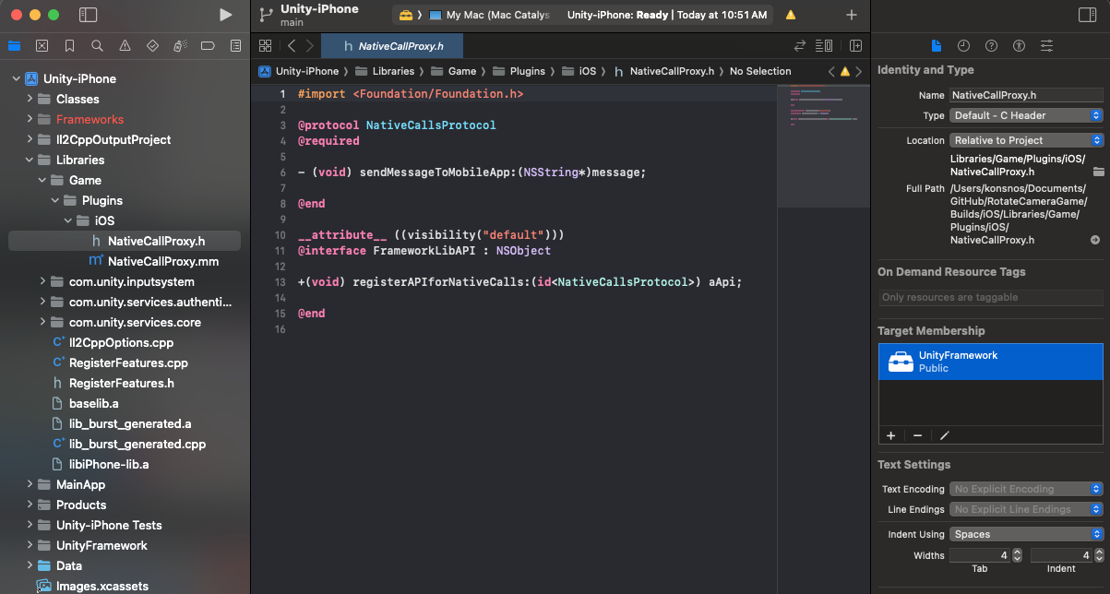This screenshot has width=1110, height=594.
Task: Toggle the right inspector sidebar
Action: click(1087, 15)
